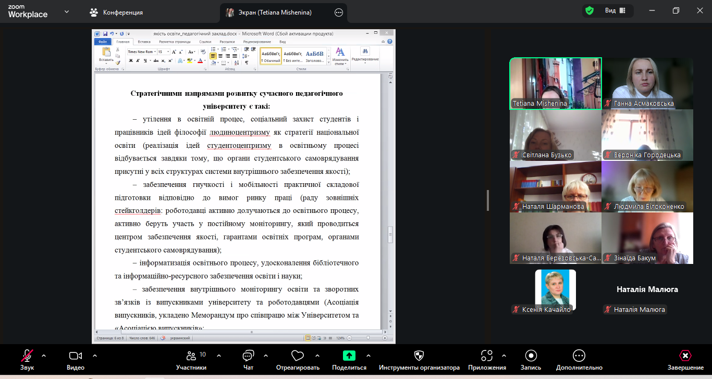The width and height of the screenshot is (712, 379).
Task: Open styles gallery scroll-down arrow
Action: coord(328,56)
